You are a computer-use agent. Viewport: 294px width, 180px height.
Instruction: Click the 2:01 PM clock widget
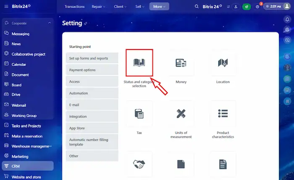click(273, 6)
